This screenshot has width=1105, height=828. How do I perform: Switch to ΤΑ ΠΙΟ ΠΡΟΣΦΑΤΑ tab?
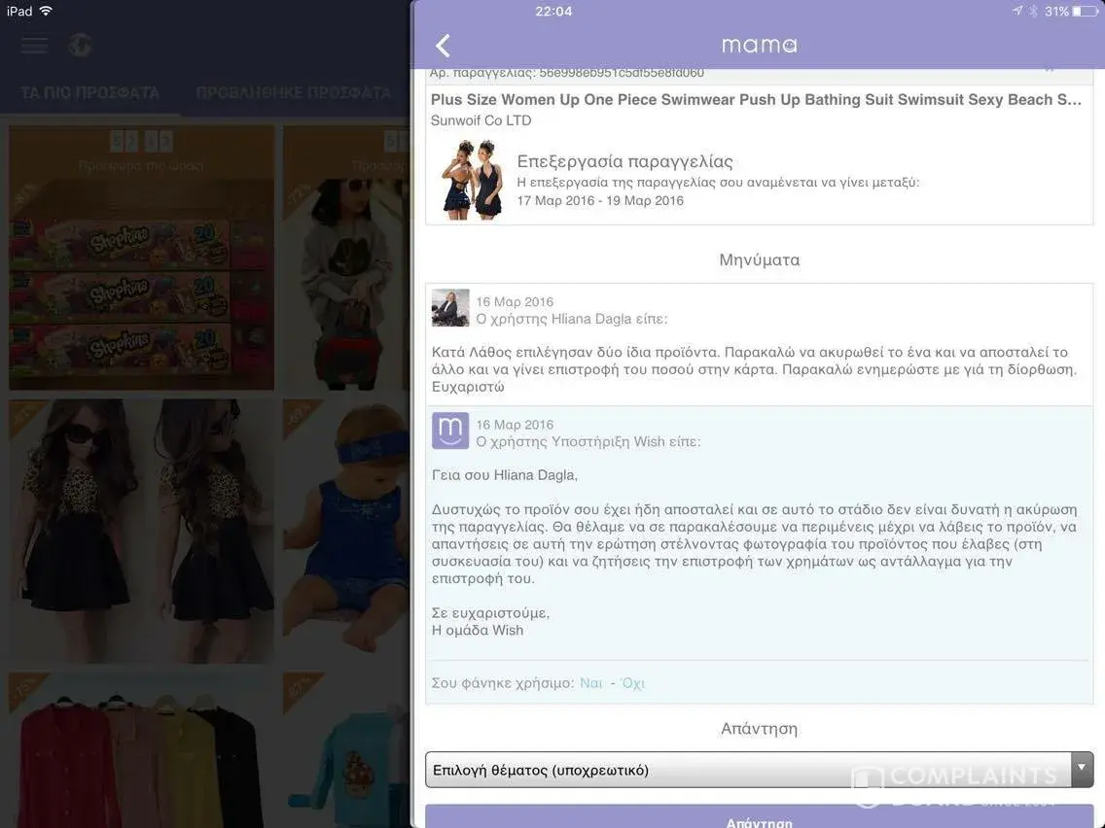click(90, 93)
